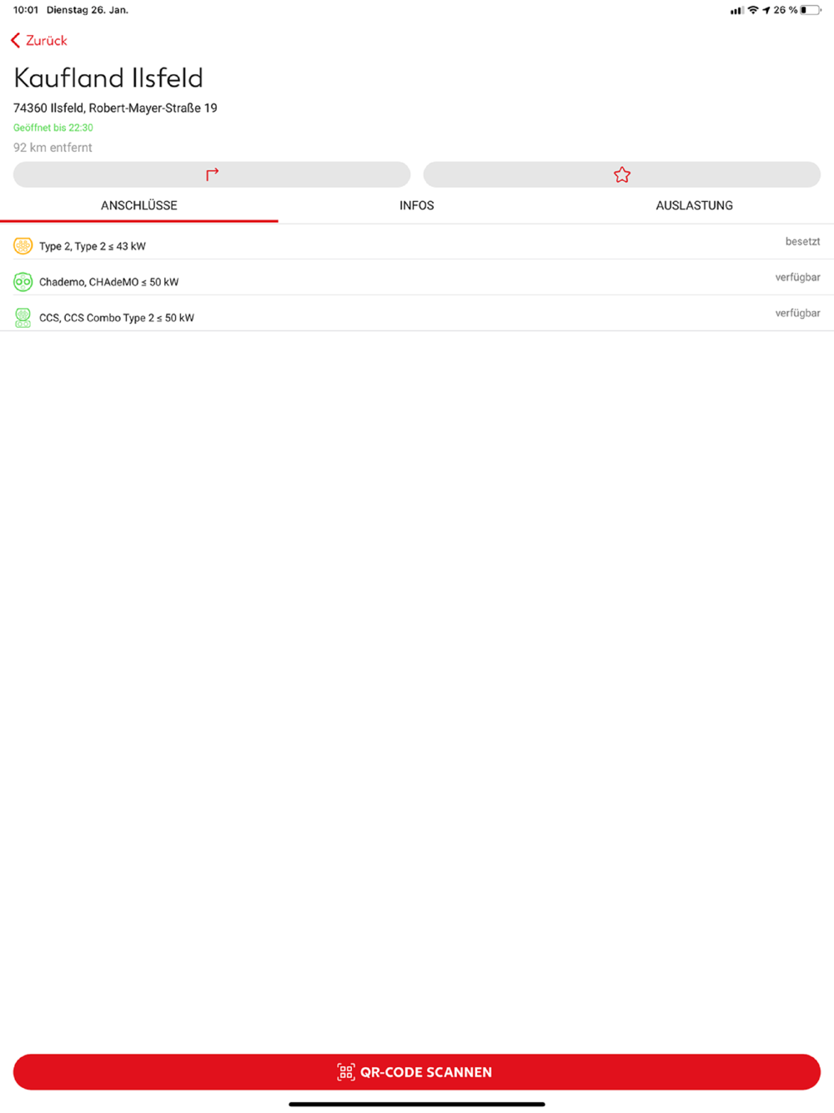Tap the QR code scanner icon

[x=346, y=1072]
